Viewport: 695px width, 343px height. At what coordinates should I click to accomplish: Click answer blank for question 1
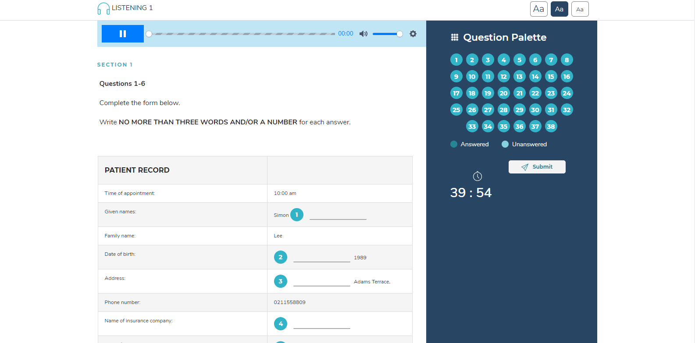click(x=338, y=215)
